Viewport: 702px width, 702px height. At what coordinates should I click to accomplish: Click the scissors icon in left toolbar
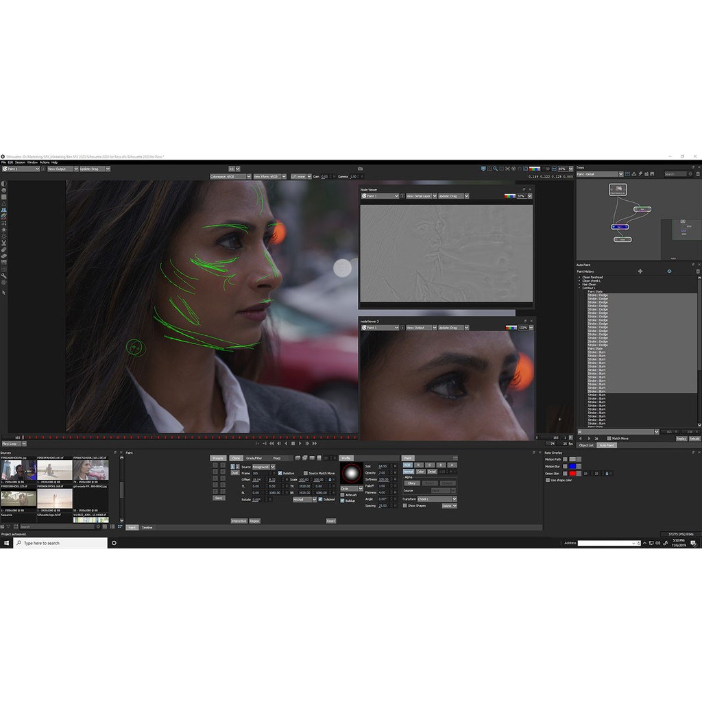tap(3, 243)
